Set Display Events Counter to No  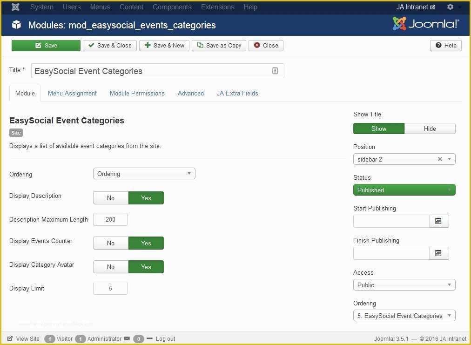[111, 243]
